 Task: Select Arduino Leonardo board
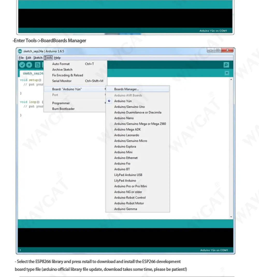click(x=138, y=135)
